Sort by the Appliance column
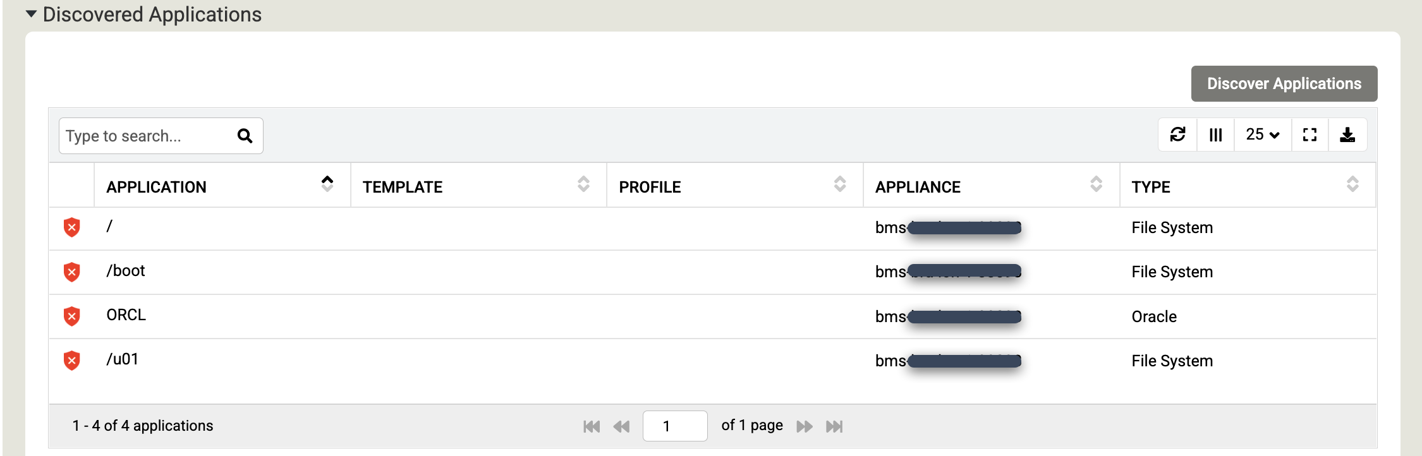Image resolution: width=1422 pixels, height=456 pixels. [1096, 184]
